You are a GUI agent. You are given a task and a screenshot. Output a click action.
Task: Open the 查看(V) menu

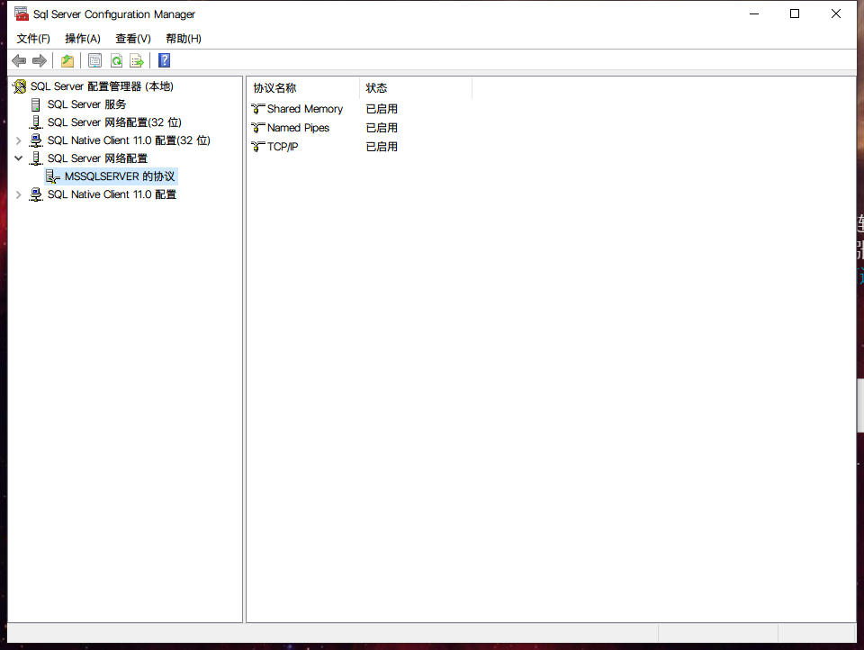coord(133,39)
